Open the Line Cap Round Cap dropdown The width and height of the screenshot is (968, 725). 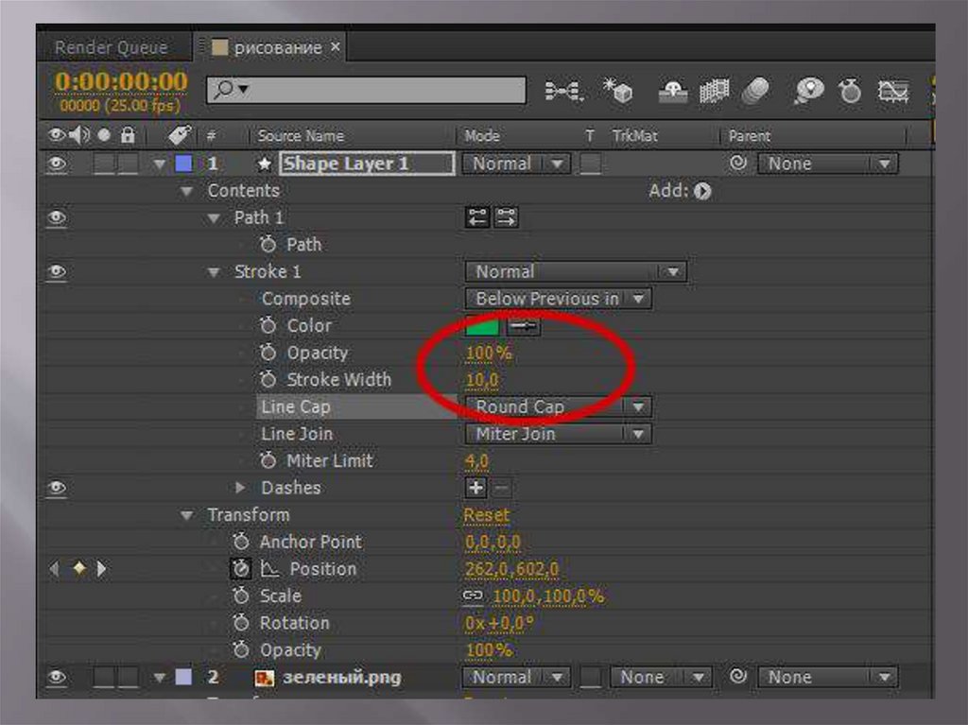pyautogui.click(x=558, y=406)
